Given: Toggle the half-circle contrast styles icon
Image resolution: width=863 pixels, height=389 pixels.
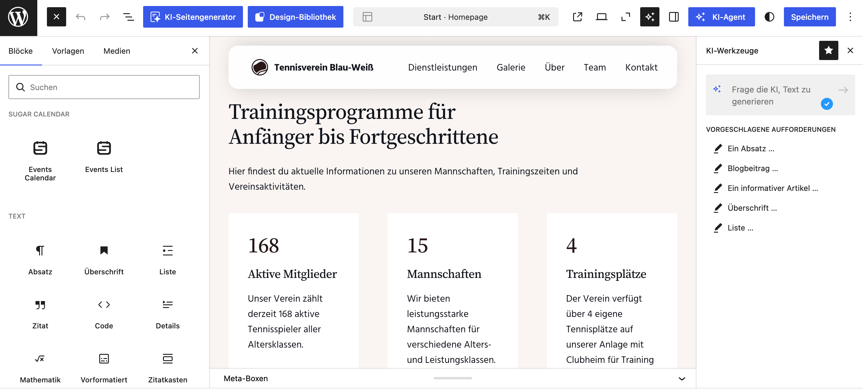Looking at the screenshot, I should pyautogui.click(x=769, y=17).
